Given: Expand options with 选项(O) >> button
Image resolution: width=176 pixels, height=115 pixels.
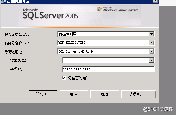Looking at the screenshot, I should 138,94.
